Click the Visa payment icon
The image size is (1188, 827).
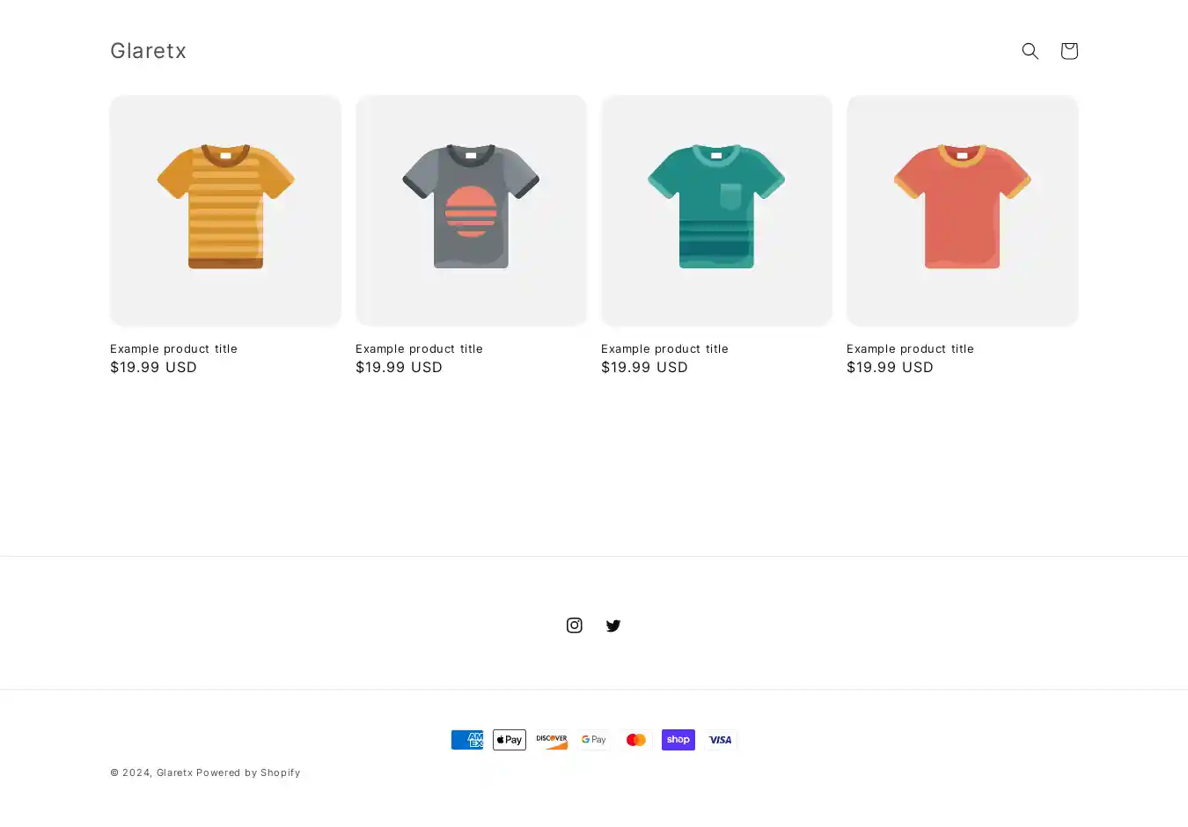click(720, 740)
